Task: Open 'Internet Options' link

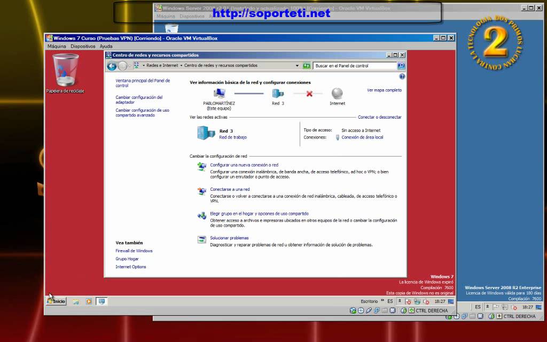Action: pos(131,267)
